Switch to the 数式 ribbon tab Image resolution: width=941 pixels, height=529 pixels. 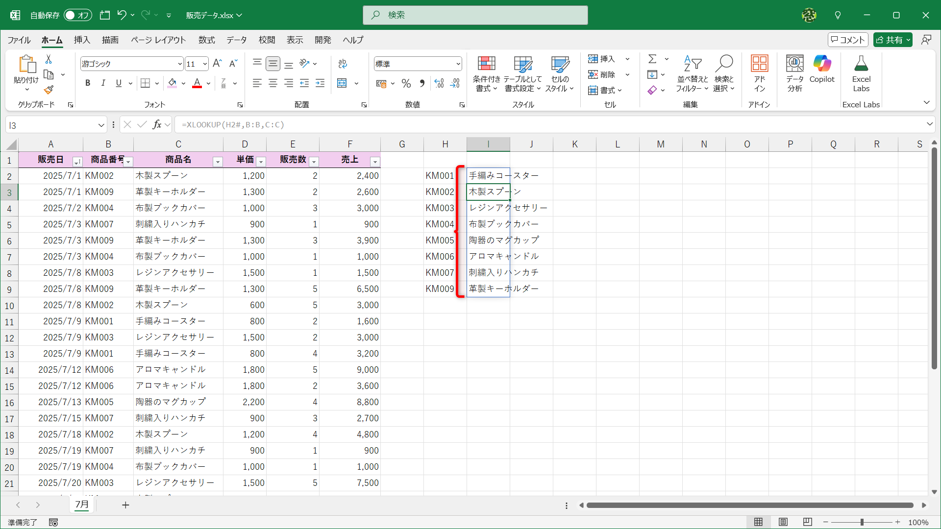(x=206, y=40)
